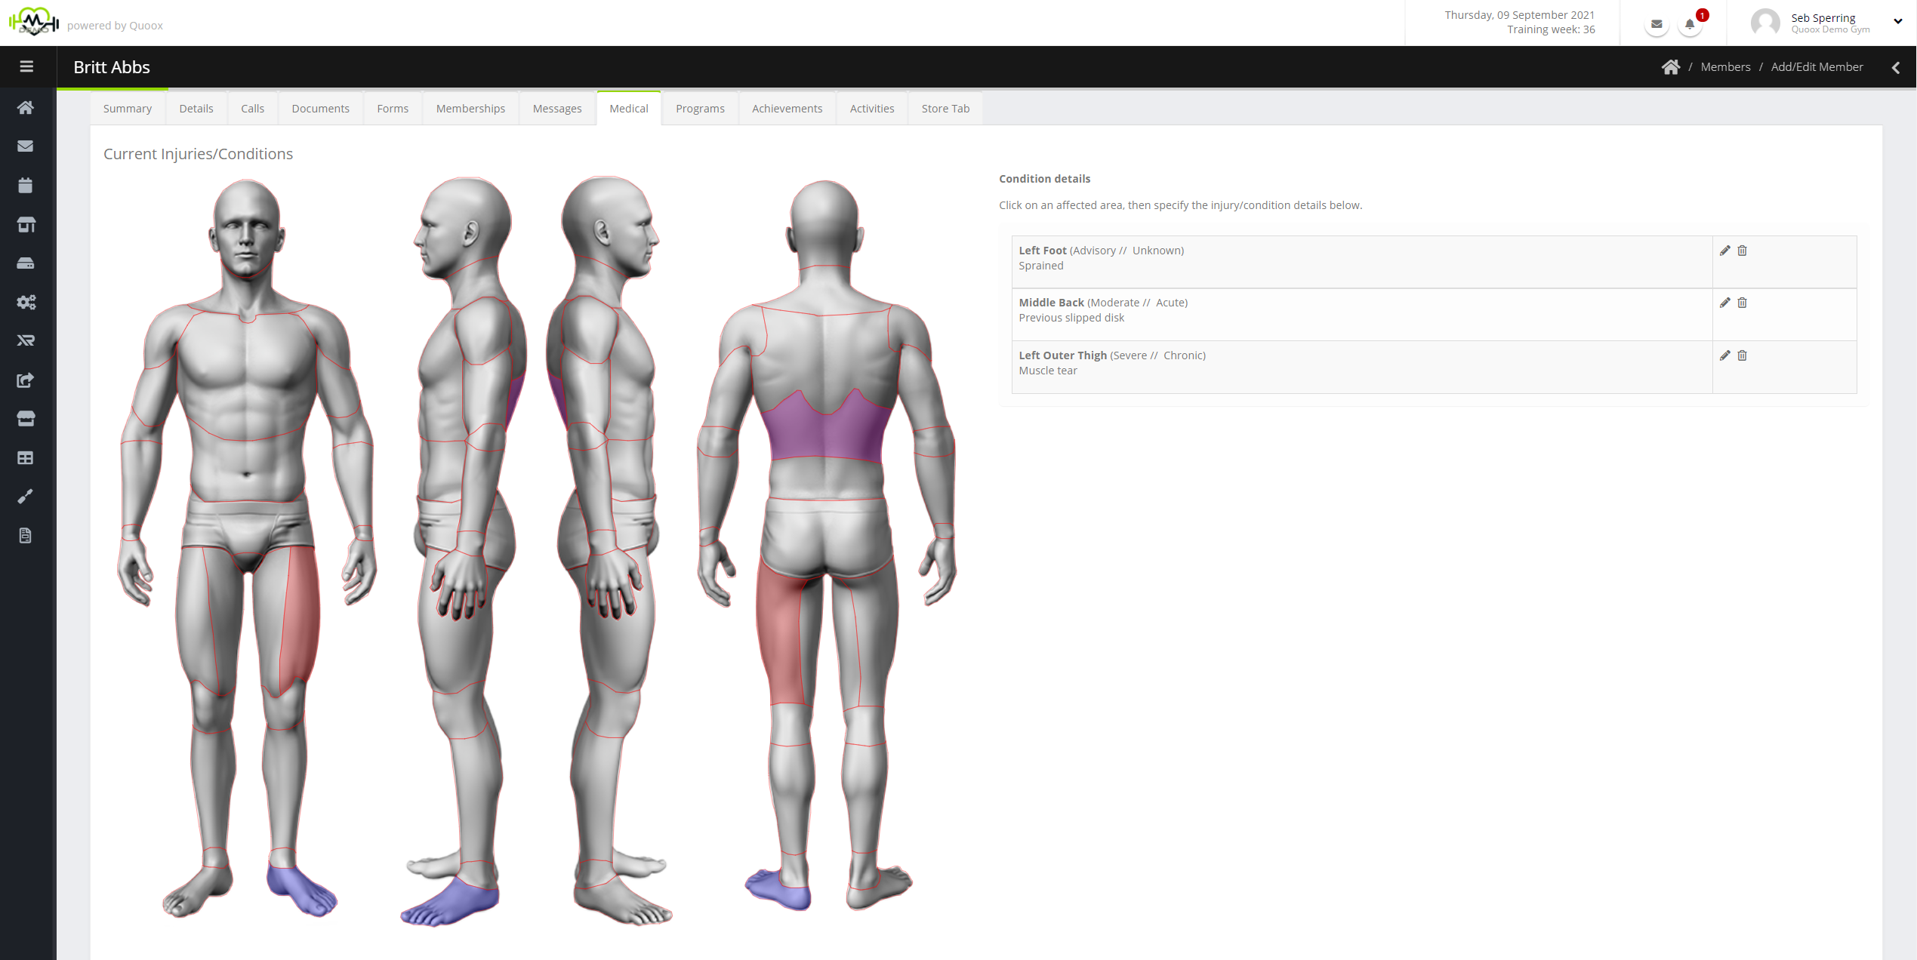Open the Store icon in the sidebar
Viewport: 1917px width, 960px height.
tap(26, 419)
